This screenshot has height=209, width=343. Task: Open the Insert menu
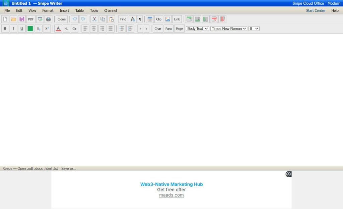[x=64, y=10]
